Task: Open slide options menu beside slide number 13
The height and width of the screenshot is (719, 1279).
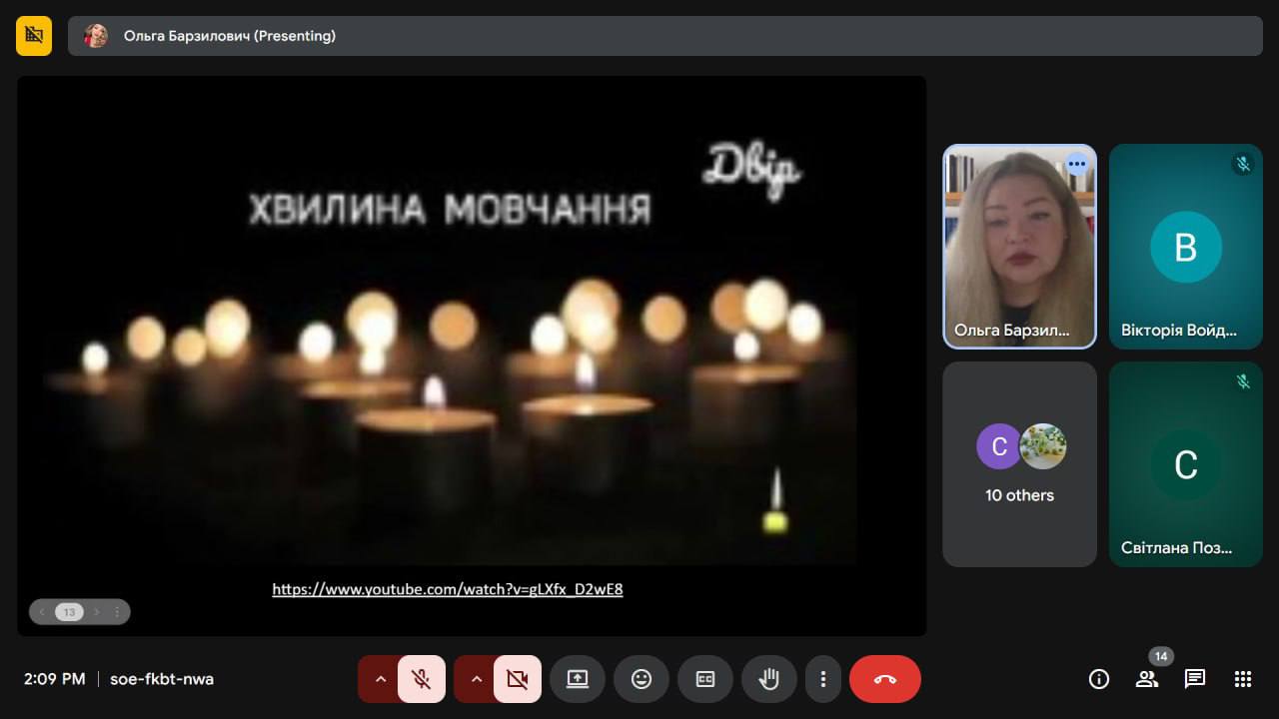Action: pos(117,612)
